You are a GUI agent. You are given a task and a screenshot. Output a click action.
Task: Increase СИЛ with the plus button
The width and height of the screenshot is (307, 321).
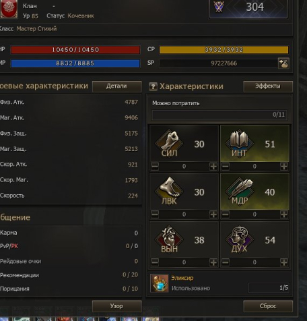[213, 167]
